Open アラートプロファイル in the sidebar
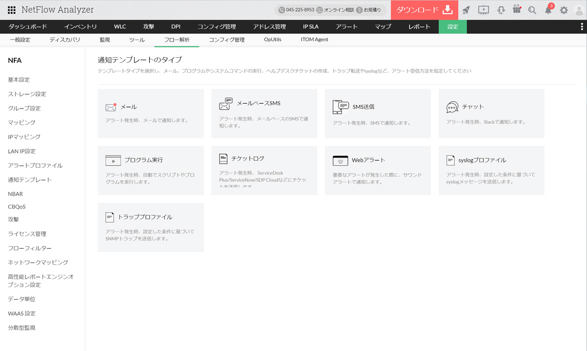Screen dimensions: 587x351 tap(35, 166)
